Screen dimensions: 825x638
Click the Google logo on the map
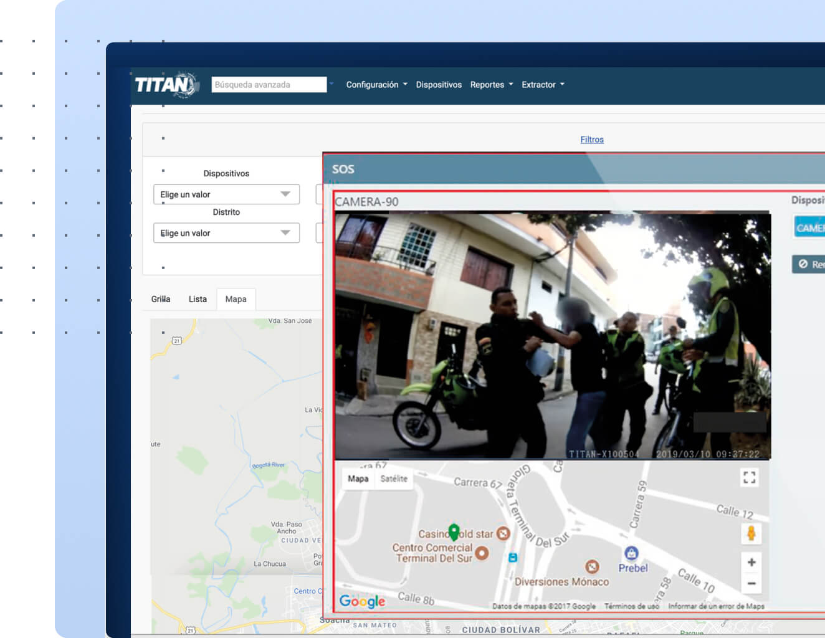coord(362,601)
